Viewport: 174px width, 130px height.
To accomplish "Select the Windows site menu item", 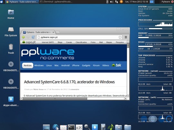I will click(x=39, y=65).
